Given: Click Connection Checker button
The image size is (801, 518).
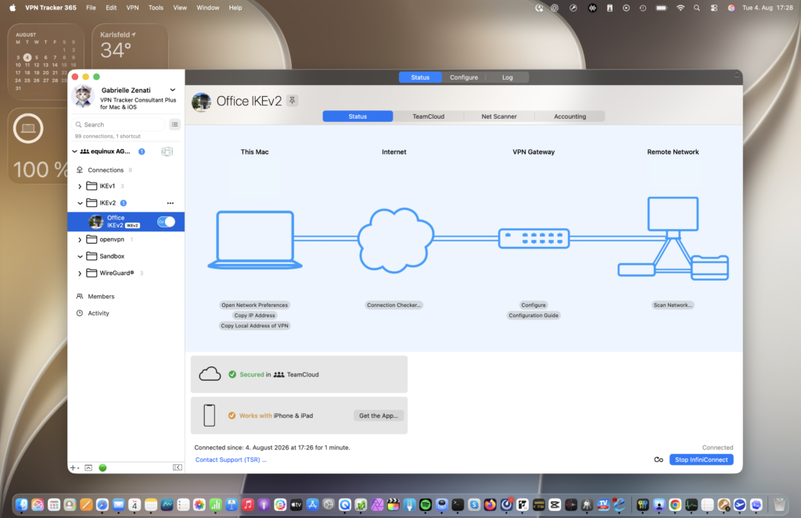Looking at the screenshot, I should tap(394, 305).
